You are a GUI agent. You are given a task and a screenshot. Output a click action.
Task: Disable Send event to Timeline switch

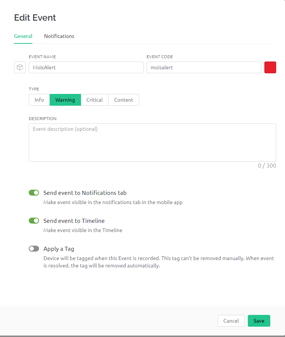(x=34, y=221)
